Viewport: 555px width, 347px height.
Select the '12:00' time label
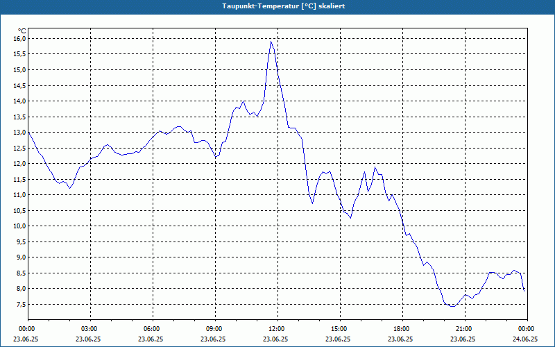[278, 329]
